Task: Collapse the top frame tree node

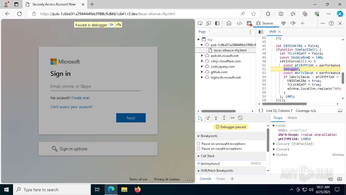Action: (198, 40)
